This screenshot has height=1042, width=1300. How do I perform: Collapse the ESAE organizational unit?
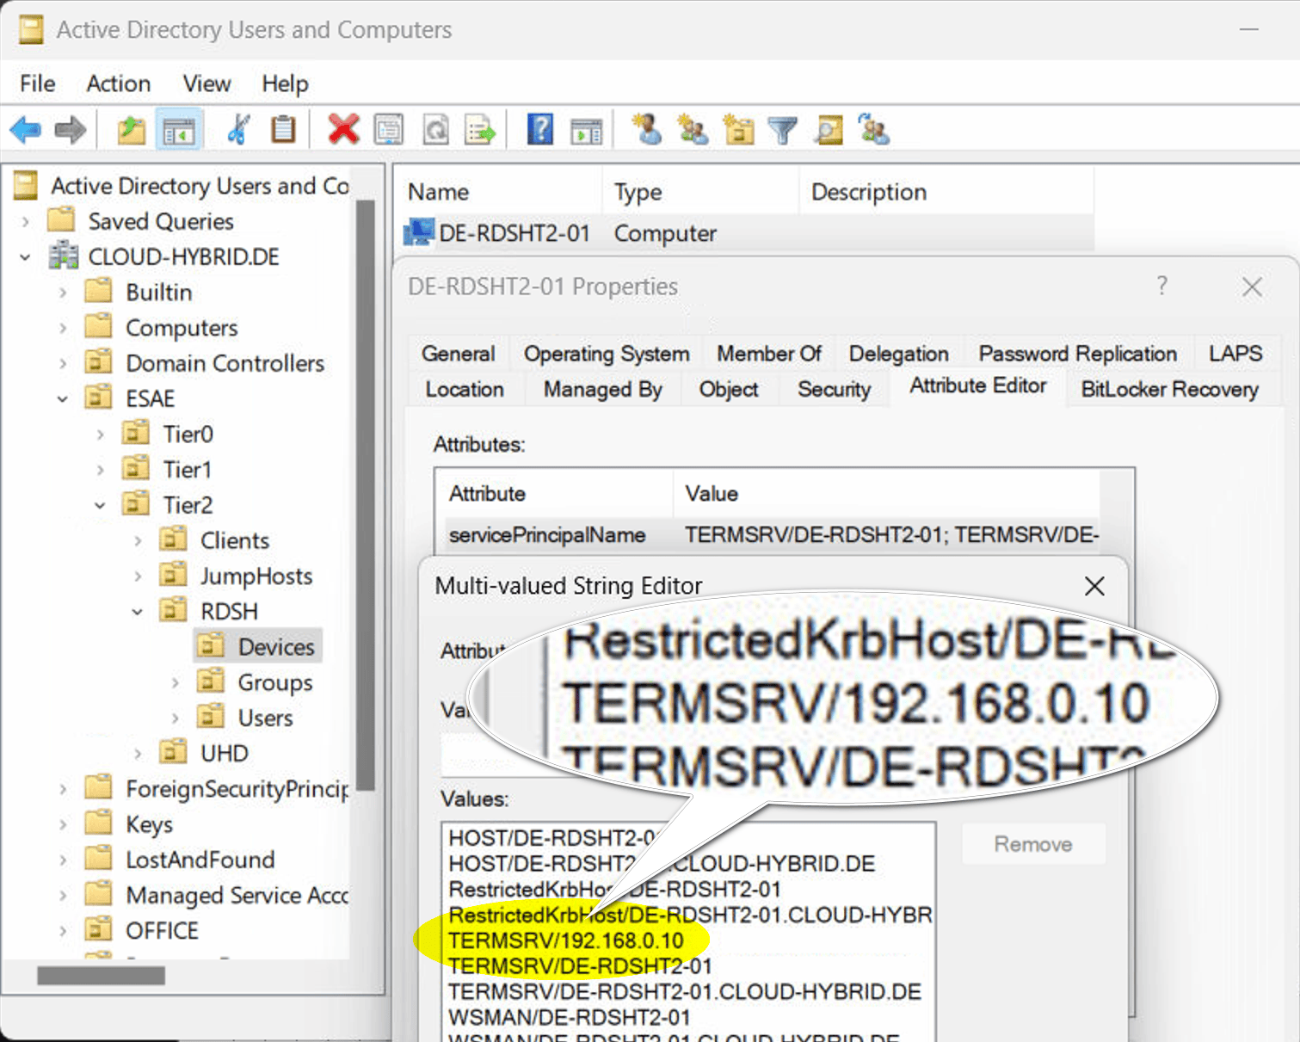click(63, 399)
